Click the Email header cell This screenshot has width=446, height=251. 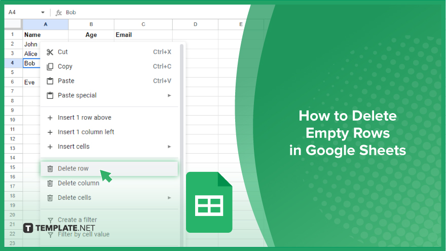143,34
